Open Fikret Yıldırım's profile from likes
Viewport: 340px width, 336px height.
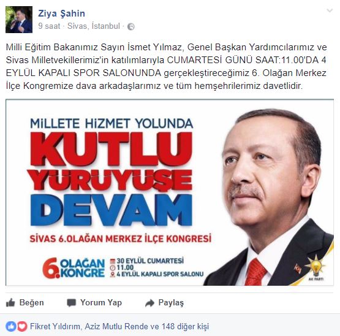click(55, 326)
